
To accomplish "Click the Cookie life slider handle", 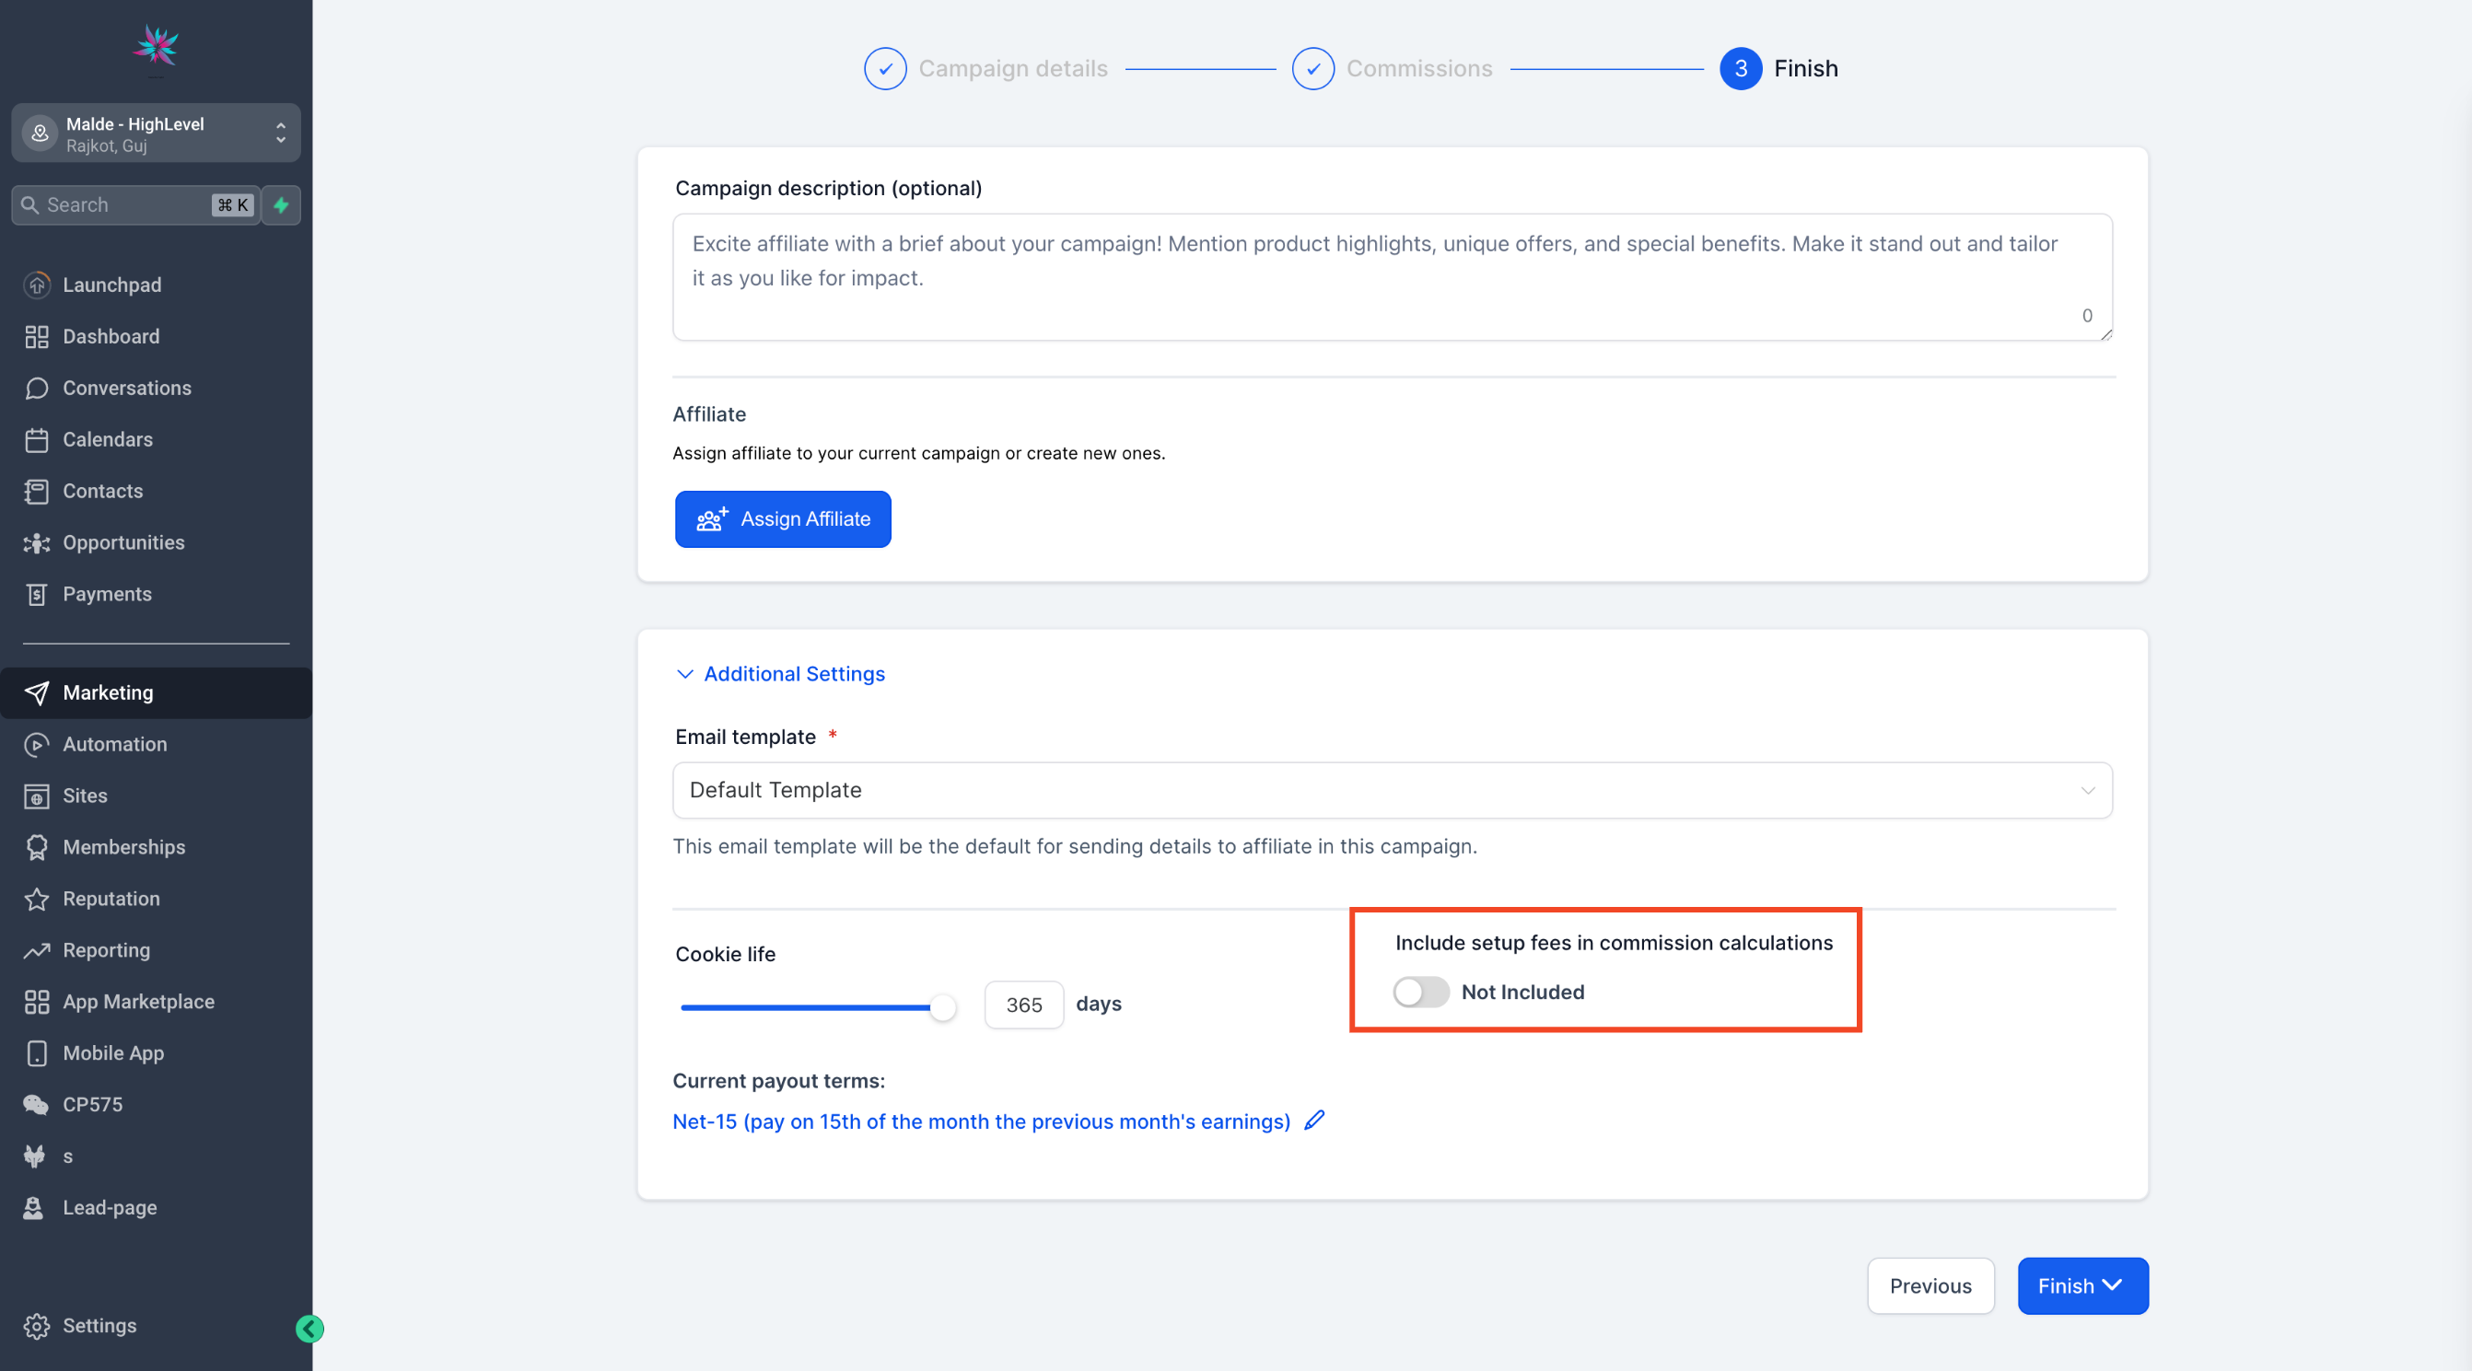I will point(943,1007).
